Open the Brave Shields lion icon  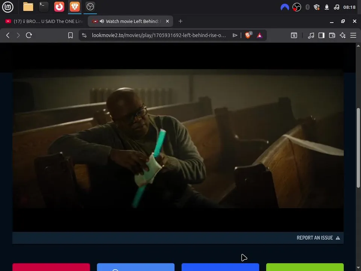[248, 35]
